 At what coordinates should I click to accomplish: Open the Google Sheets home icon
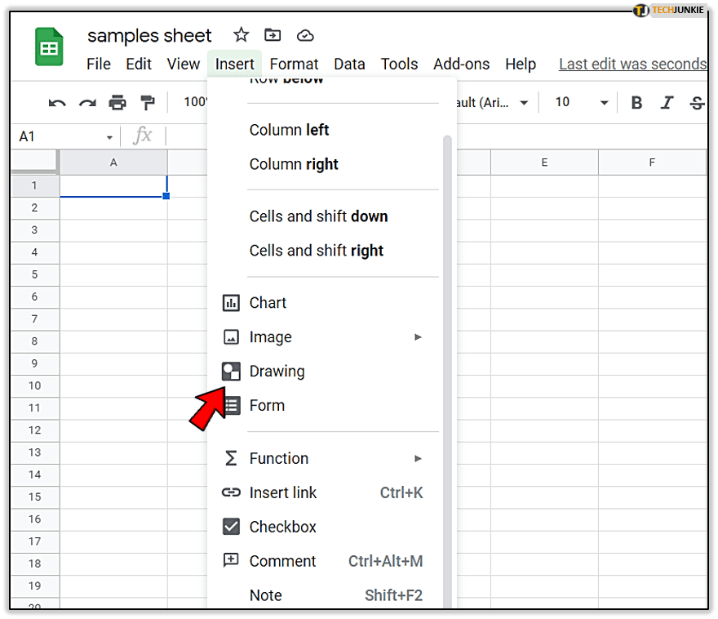(49, 47)
